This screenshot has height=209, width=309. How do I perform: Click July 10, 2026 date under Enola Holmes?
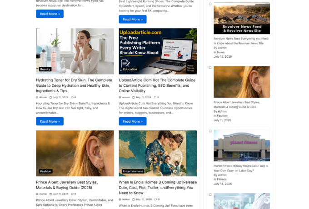[144, 199]
